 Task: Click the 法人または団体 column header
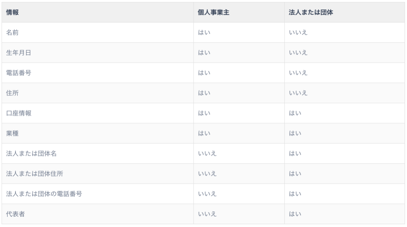(310, 12)
